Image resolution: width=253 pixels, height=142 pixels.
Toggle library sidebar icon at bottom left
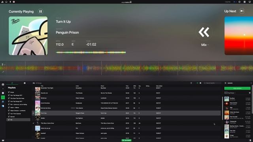(x=3, y=140)
